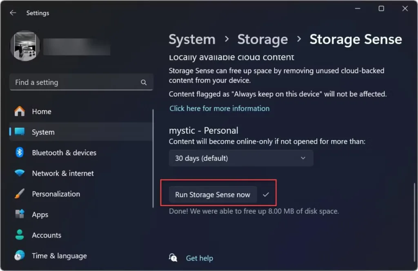Click Run Storage Sense now button
This screenshot has width=418, height=271.
[x=213, y=195]
